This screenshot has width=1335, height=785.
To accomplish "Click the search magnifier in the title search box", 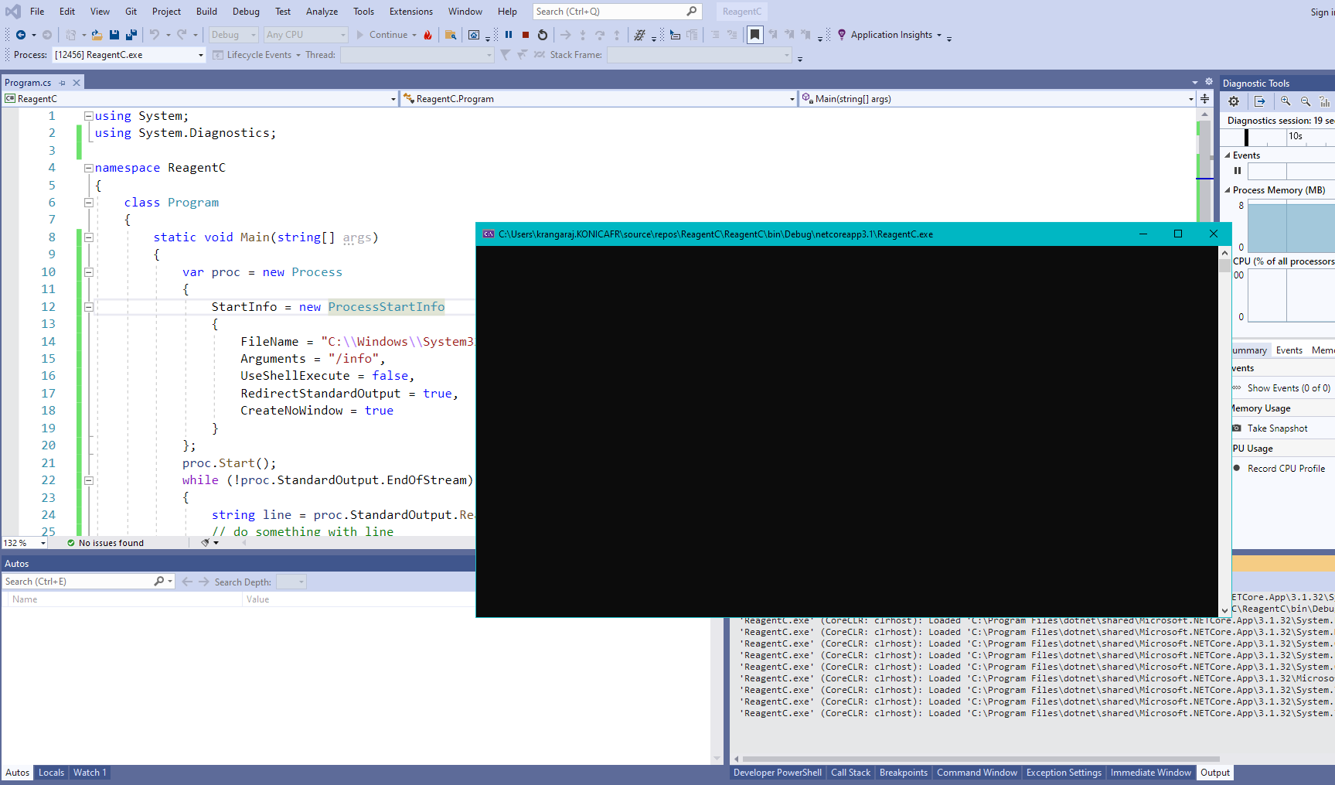I will (x=692, y=12).
